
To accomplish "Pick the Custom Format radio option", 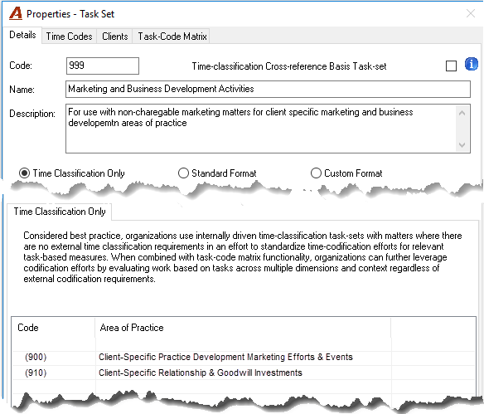I will point(316,173).
